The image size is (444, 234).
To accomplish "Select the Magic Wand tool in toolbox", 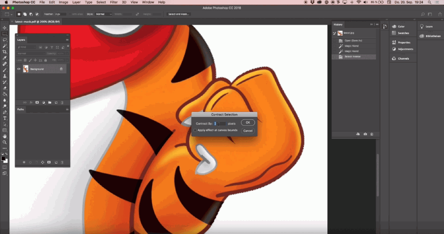I will tap(4, 46).
